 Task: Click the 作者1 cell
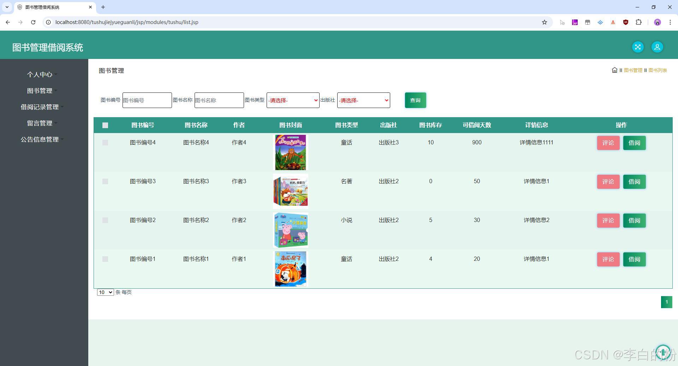(x=239, y=259)
